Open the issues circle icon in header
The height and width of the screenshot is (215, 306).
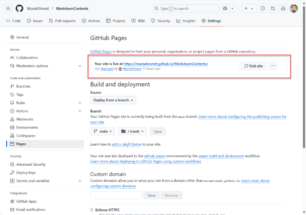click(x=263, y=9)
